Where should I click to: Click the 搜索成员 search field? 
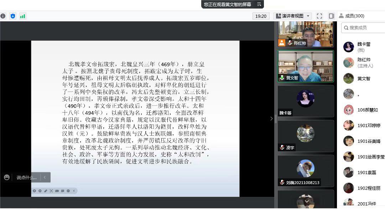point(363,27)
